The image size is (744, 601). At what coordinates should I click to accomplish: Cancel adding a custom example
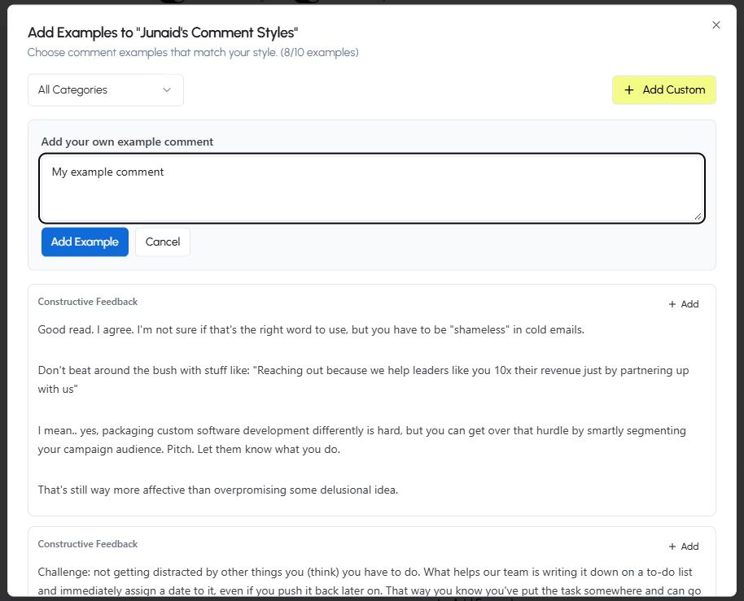(x=163, y=242)
